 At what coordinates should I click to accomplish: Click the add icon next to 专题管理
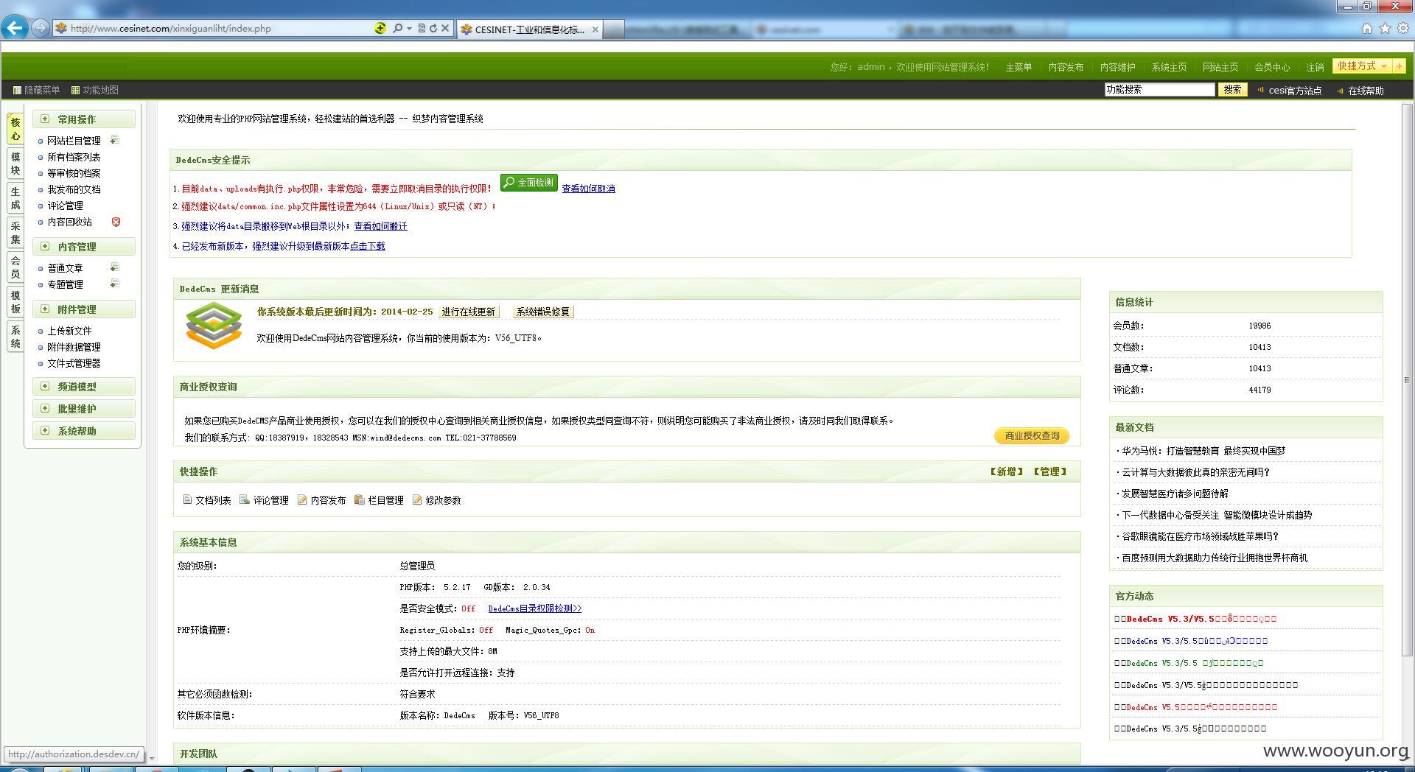114,284
